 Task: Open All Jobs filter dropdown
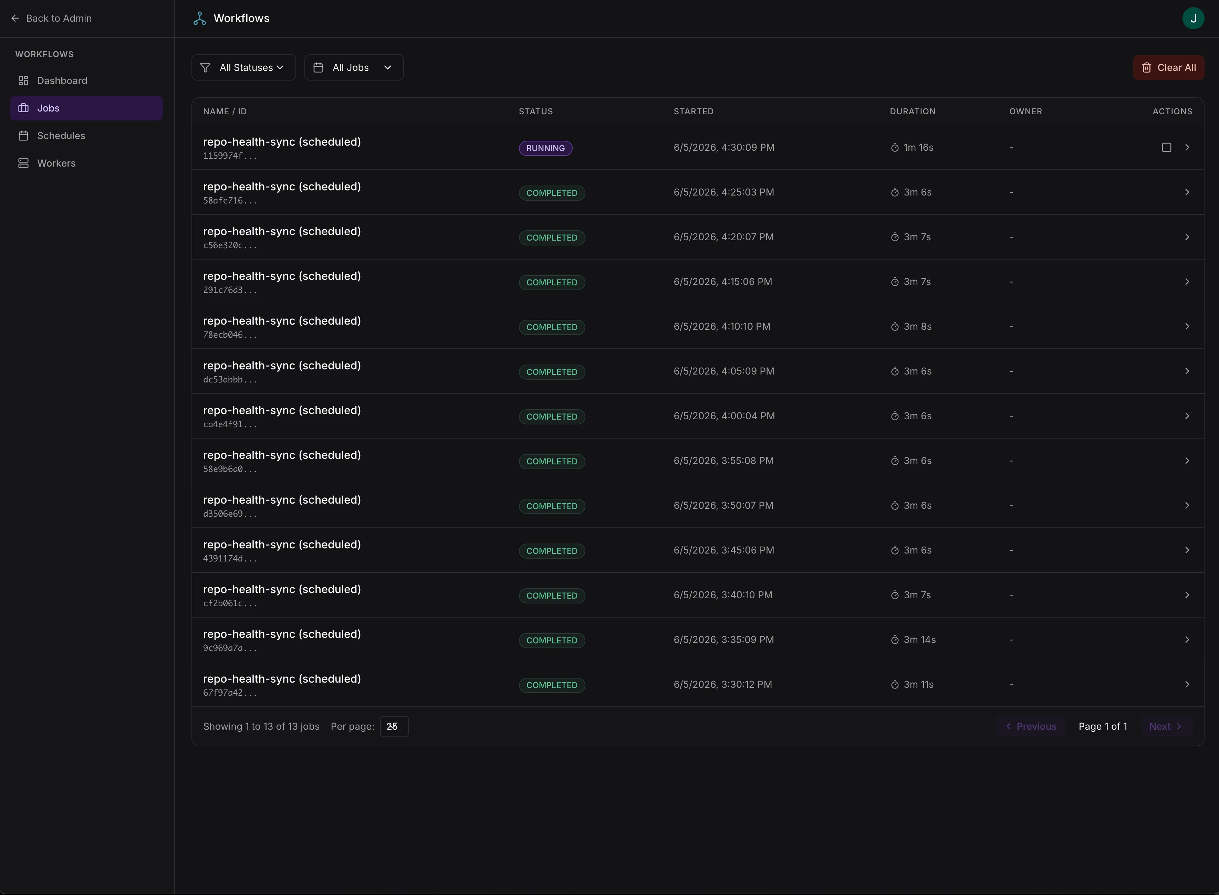coord(354,68)
